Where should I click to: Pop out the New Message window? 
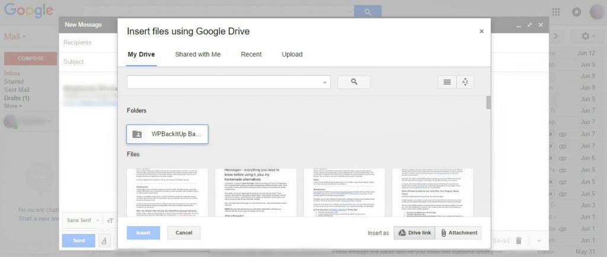[x=529, y=25]
